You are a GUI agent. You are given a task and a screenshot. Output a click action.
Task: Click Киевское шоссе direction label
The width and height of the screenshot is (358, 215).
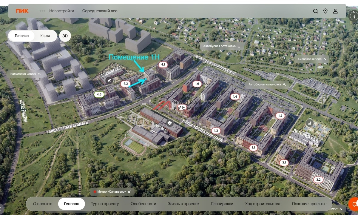click(x=312, y=59)
